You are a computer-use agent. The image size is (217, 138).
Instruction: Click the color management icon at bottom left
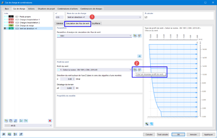click(15, 134)
